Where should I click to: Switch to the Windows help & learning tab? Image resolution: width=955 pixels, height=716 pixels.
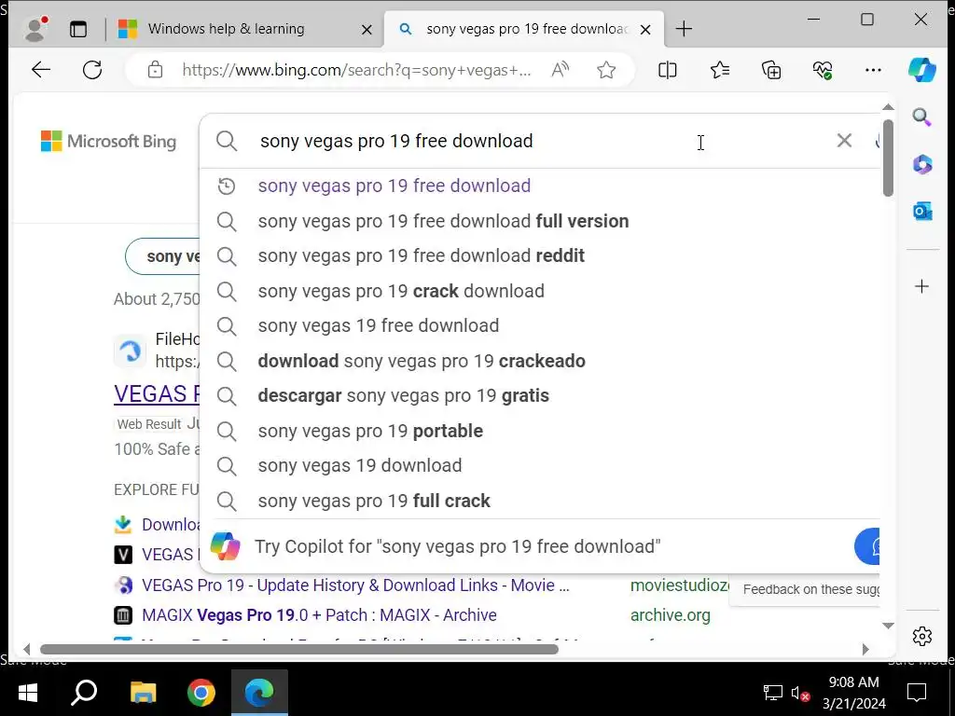coord(226,29)
